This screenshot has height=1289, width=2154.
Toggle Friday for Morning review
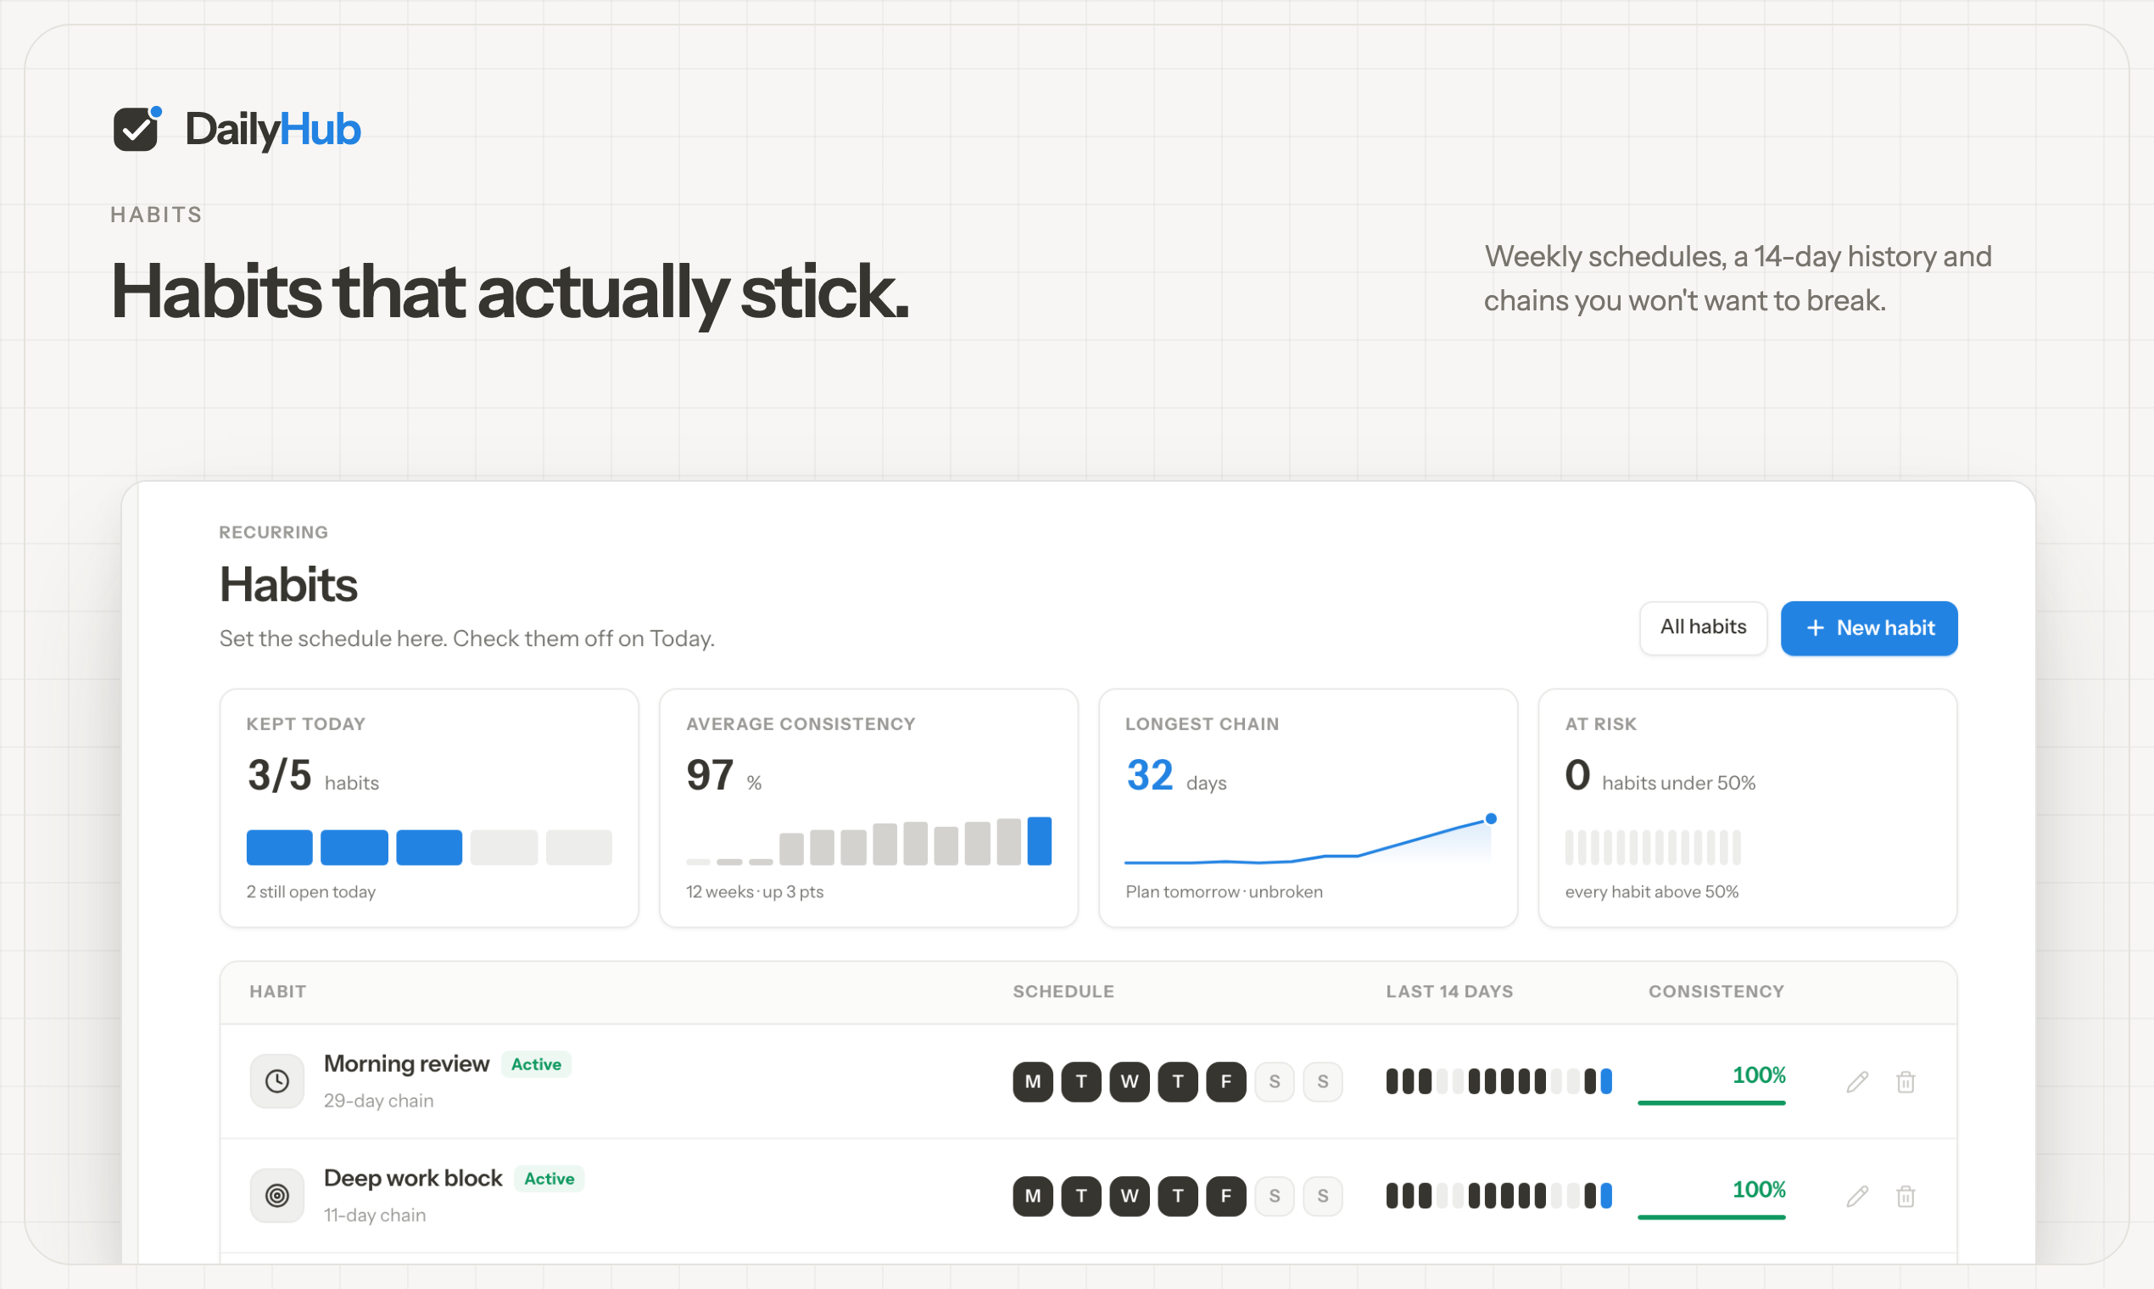[1225, 1081]
